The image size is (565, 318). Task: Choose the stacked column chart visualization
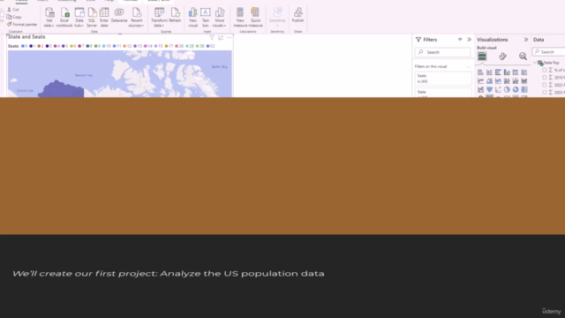[x=489, y=72]
